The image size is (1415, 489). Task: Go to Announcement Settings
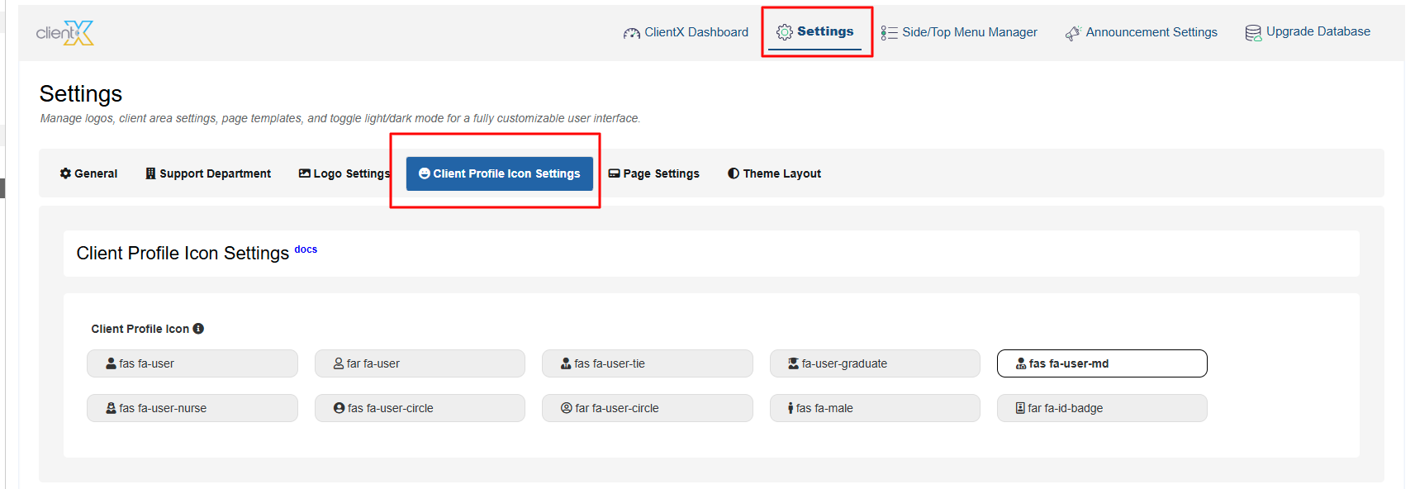(x=1142, y=32)
